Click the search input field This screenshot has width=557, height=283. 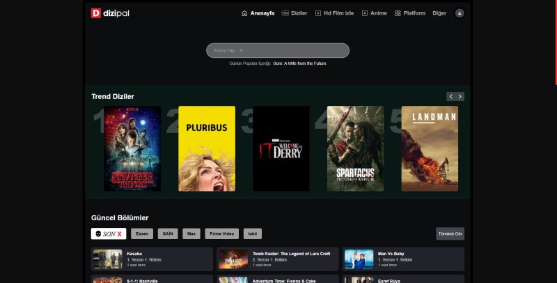(x=277, y=50)
